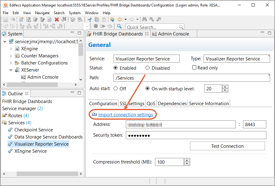Click the Copy icon in the toolbar

pyautogui.click(x=97, y=19)
